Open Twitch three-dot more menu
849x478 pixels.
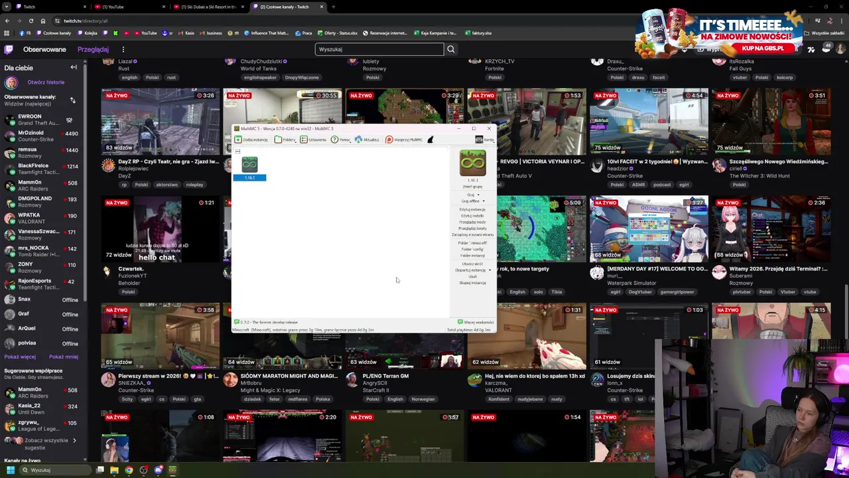point(123,49)
